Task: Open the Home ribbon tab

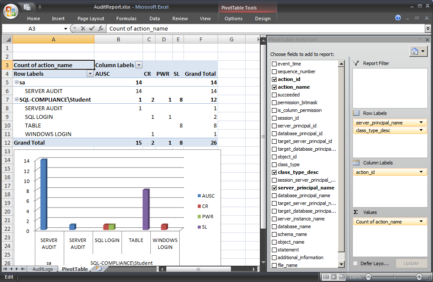Action: (34, 19)
